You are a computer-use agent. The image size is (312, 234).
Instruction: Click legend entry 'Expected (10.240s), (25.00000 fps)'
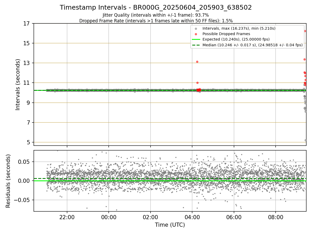pos(236,39)
